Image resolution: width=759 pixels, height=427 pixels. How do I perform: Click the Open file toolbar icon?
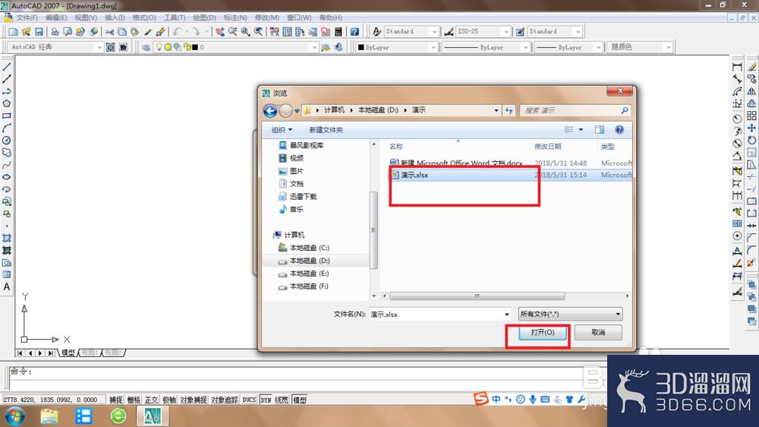(x=26, y=32)
